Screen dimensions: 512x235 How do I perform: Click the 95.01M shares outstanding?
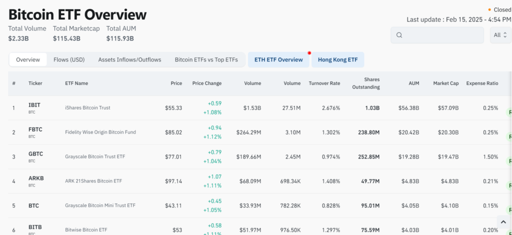pos(369,206)
